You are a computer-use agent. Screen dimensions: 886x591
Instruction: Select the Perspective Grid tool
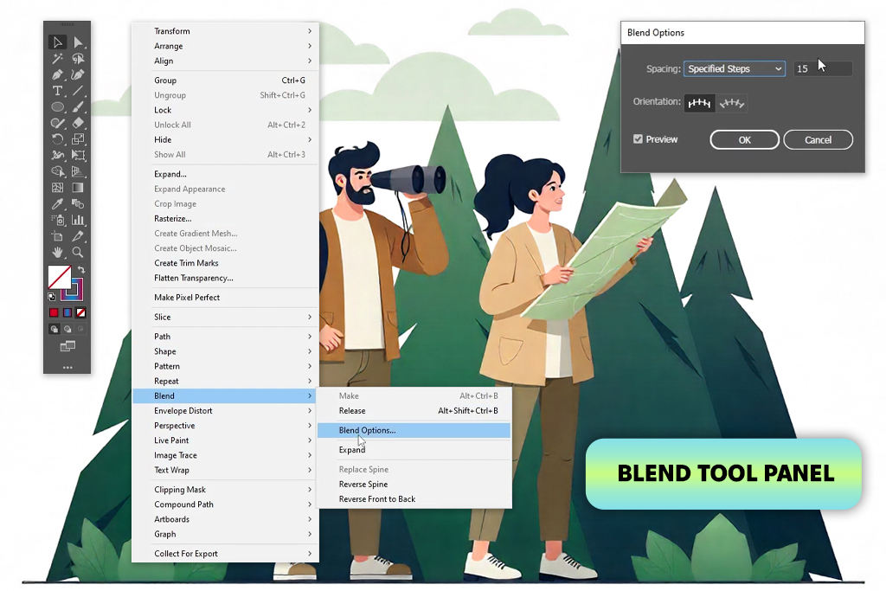pos(78,171)
